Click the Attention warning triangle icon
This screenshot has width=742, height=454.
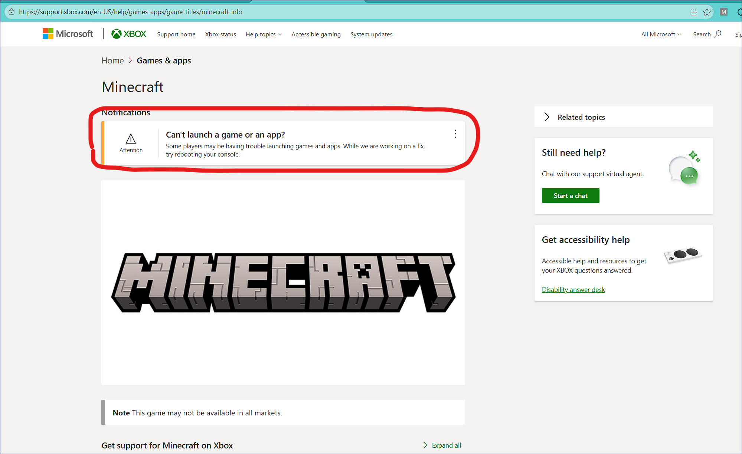(131, 139)
